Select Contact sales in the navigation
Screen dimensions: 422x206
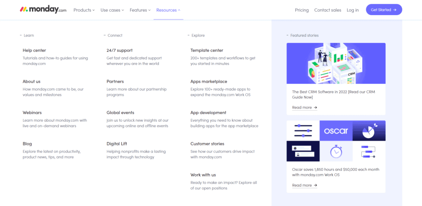(x=327, y=10)
